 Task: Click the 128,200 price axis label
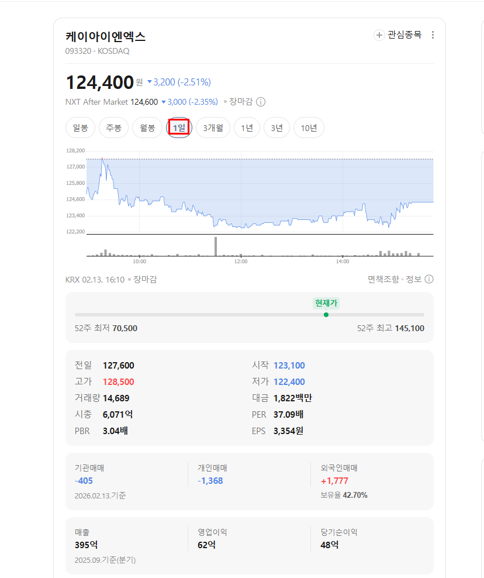(75, 151)
